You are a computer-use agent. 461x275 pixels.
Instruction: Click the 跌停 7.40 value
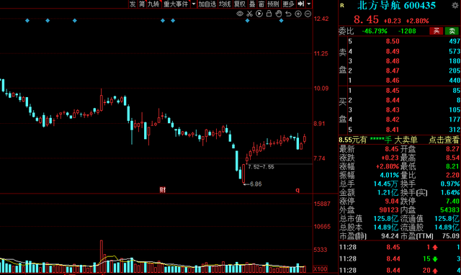coord(452,202)
